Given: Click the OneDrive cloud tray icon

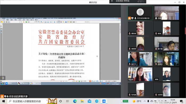Looking at the screenshot, I should click(x=152, y=101).
